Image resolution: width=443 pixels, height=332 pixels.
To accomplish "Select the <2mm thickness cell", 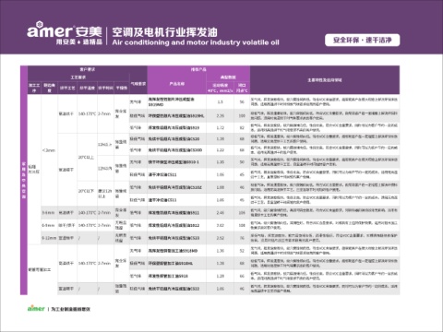I will pos(49,150).
